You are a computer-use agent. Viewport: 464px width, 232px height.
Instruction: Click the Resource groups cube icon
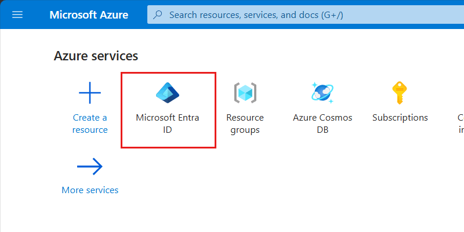pos(245,92)
